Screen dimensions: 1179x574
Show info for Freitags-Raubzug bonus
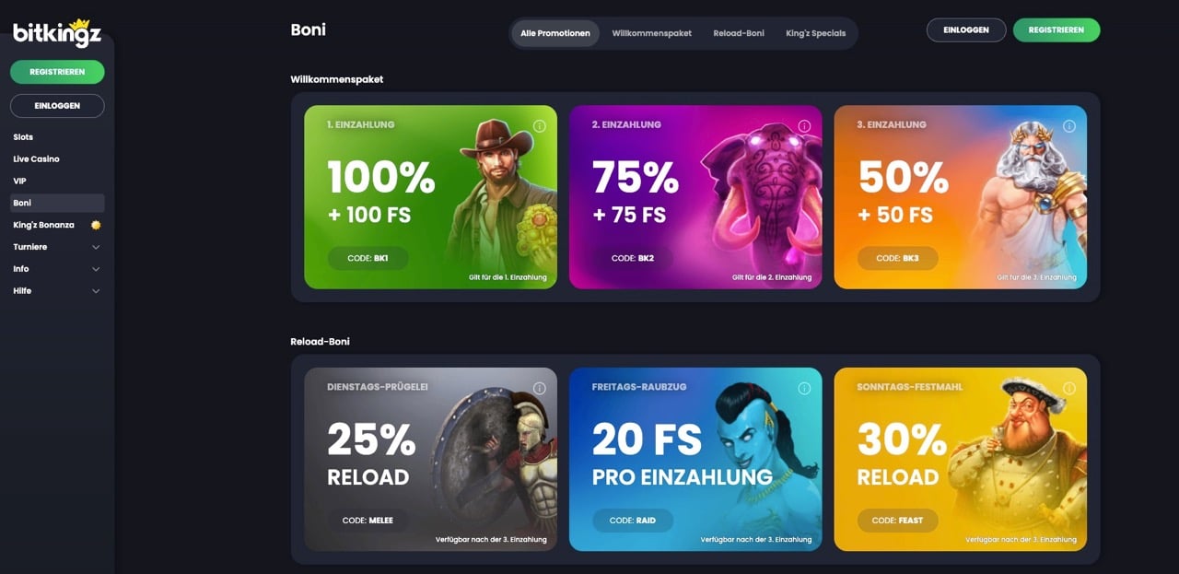click(804, 389)
